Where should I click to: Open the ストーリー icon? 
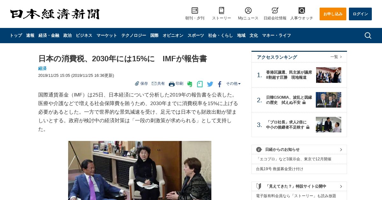pyautogui.click(x=222, y=10)
